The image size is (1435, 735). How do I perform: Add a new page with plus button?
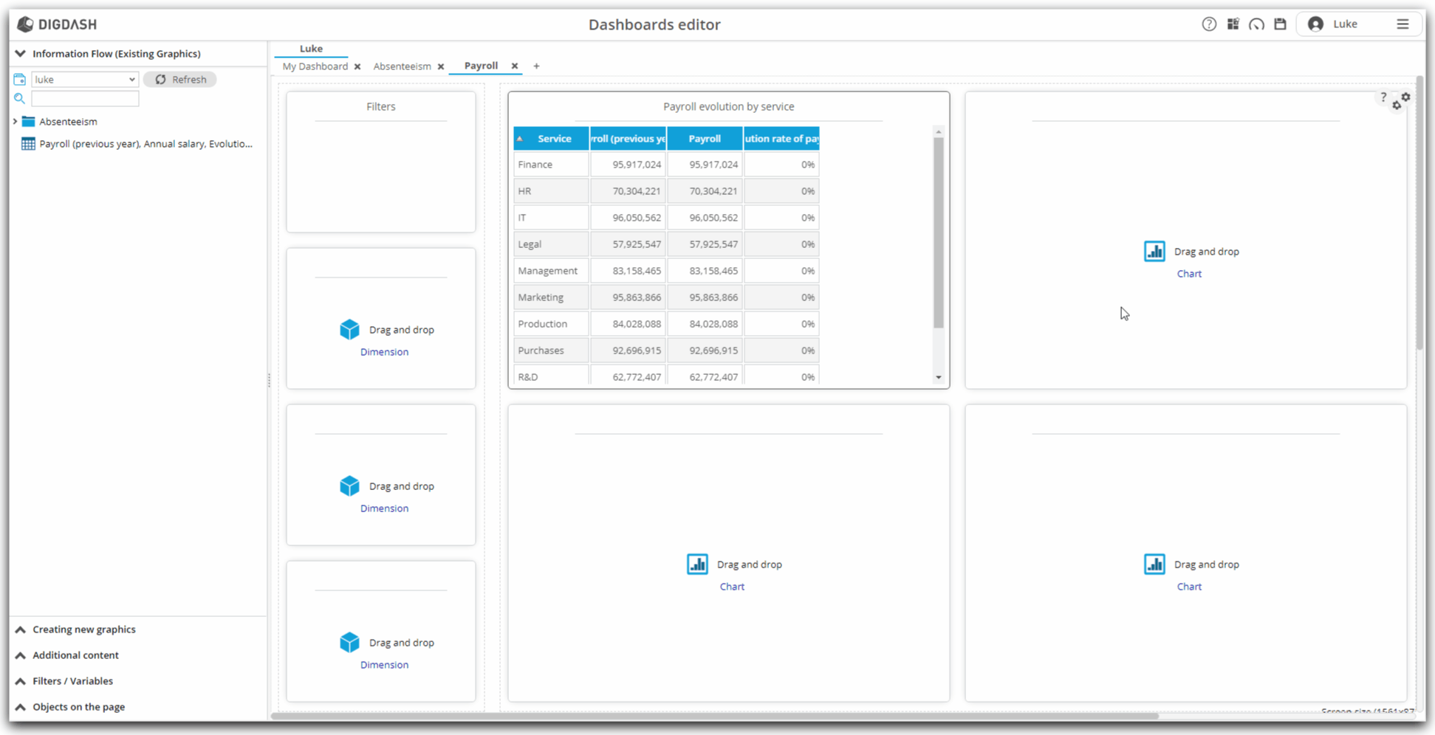536,66
